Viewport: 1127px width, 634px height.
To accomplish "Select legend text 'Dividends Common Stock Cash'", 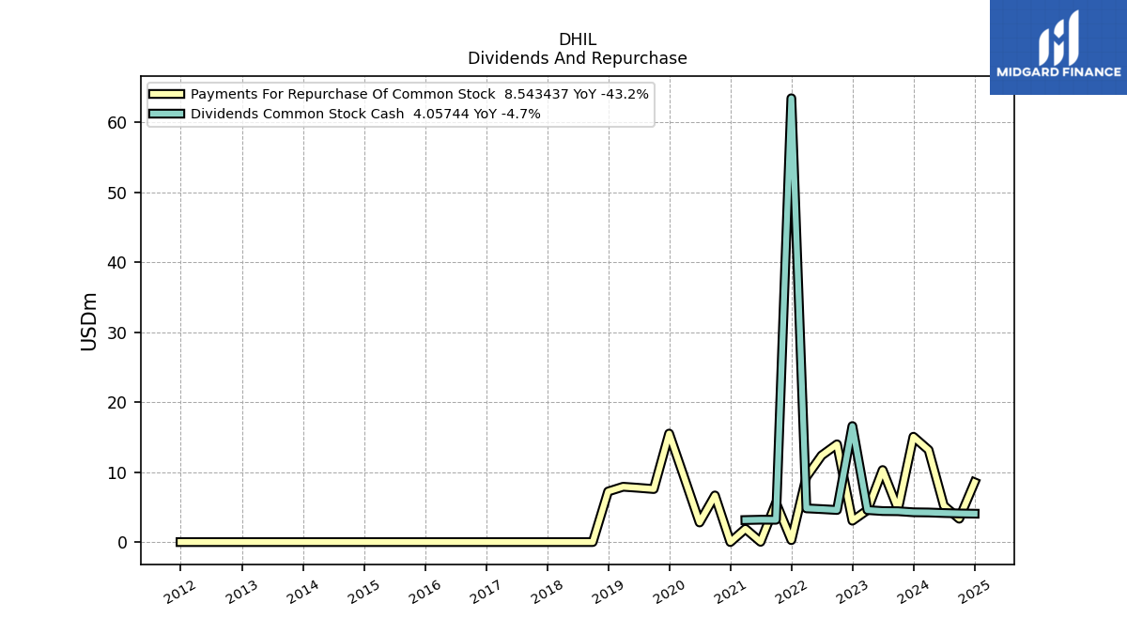I will (298, 114).
